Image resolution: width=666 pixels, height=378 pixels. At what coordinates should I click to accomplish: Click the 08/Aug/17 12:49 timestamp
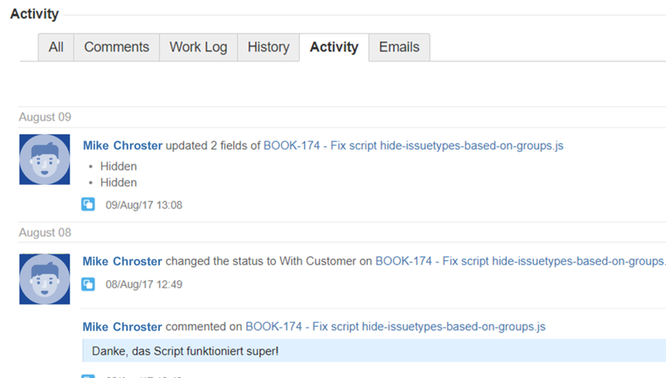click(144, 285)
